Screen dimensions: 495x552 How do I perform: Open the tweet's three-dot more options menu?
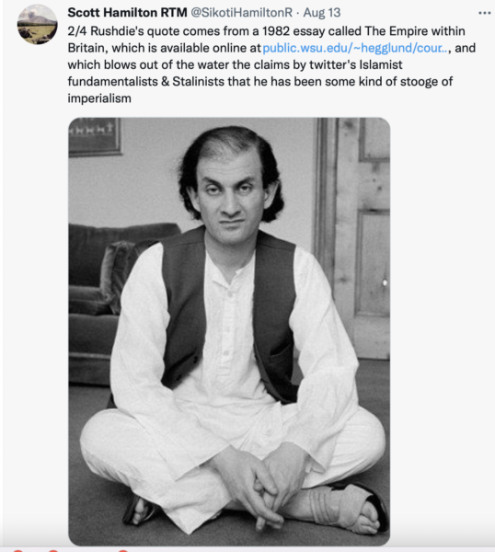click(x=485, y=13)
